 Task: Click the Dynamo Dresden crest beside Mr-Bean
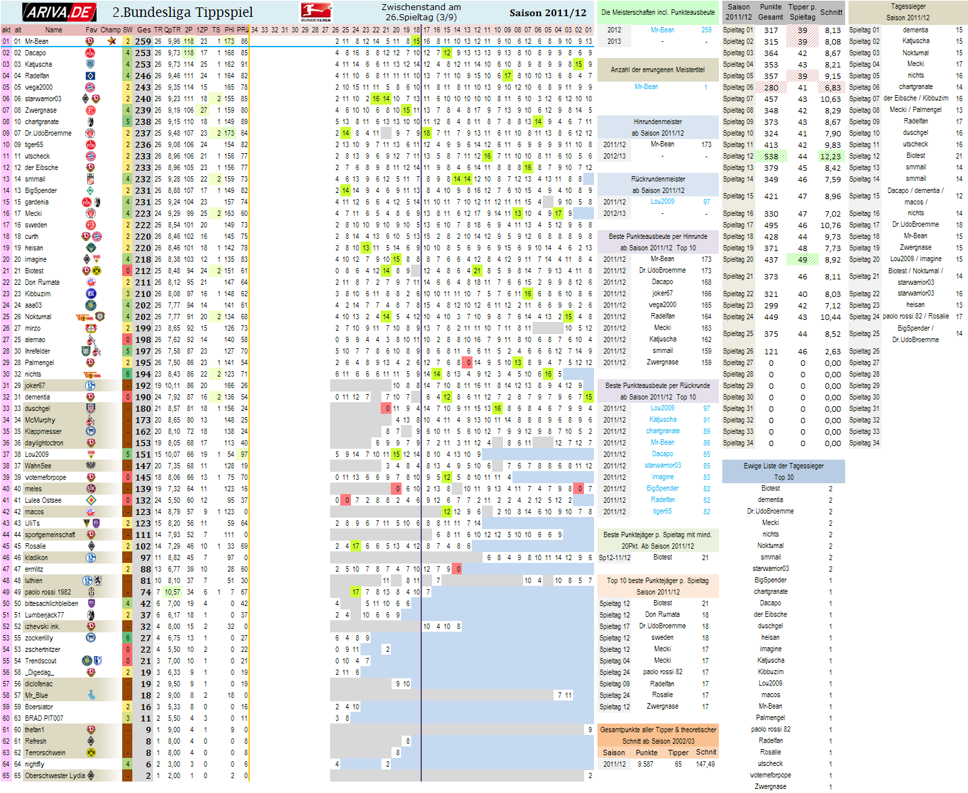point(90,41)
